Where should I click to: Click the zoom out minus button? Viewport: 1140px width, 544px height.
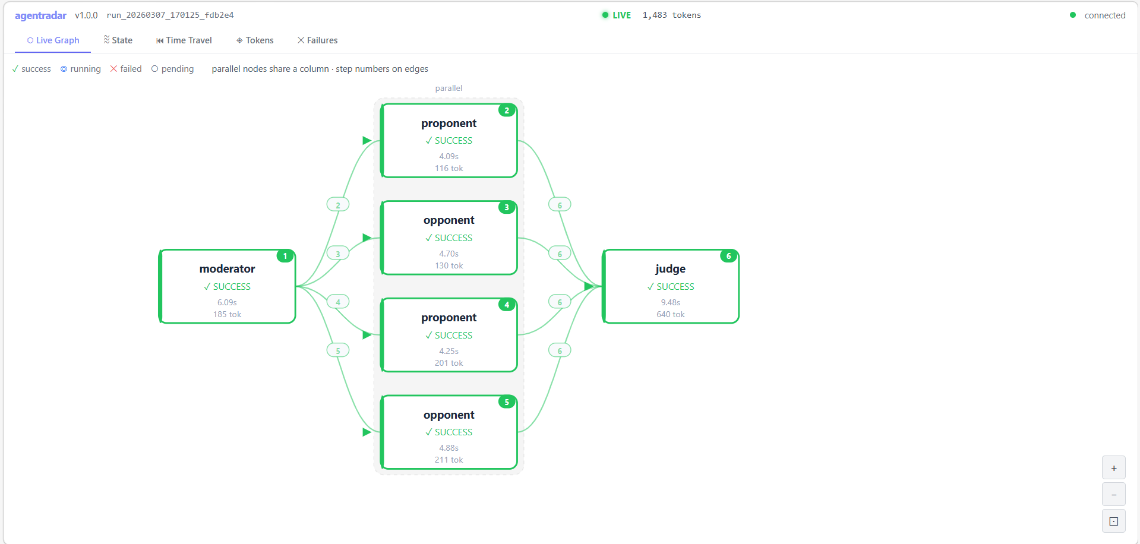[1113, 495]
